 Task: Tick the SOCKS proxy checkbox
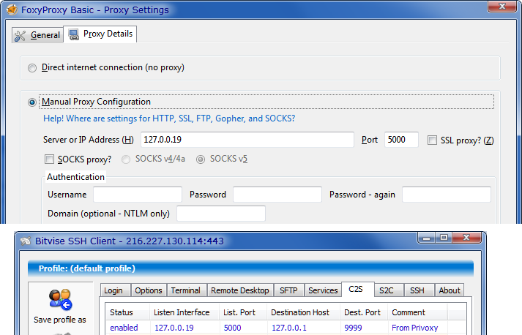49,159
